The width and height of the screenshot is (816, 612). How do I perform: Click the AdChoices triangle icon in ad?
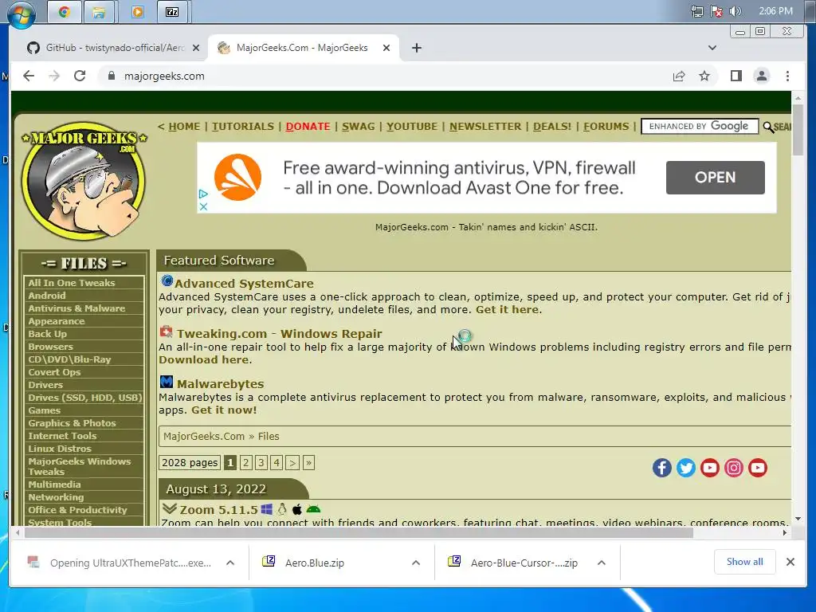click(203, 194)
